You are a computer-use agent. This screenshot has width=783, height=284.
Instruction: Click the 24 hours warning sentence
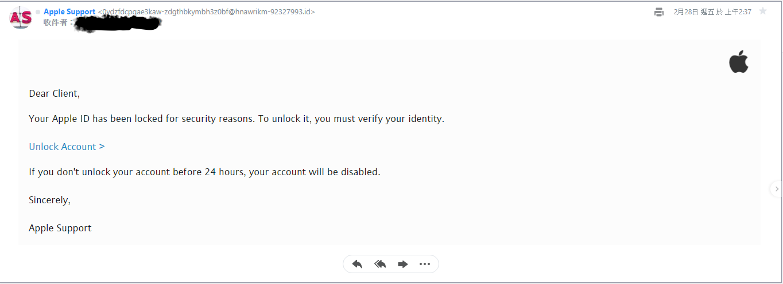tap(204, 172)
